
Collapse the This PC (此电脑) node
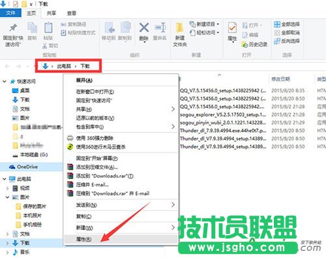pos(5,179)
